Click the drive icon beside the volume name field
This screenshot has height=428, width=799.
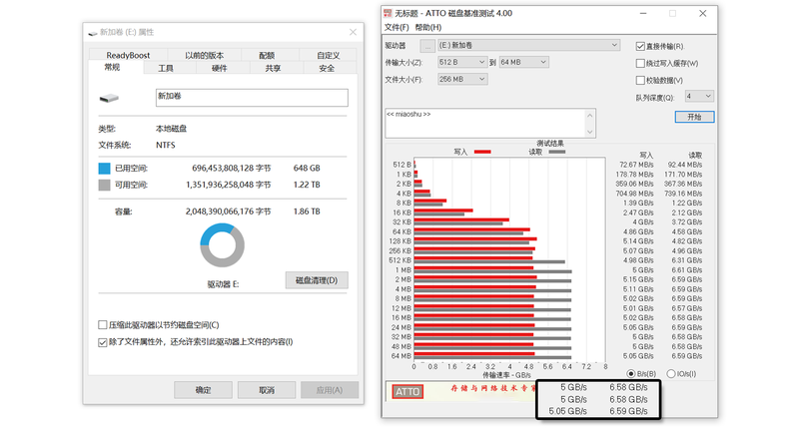(109, 98)
